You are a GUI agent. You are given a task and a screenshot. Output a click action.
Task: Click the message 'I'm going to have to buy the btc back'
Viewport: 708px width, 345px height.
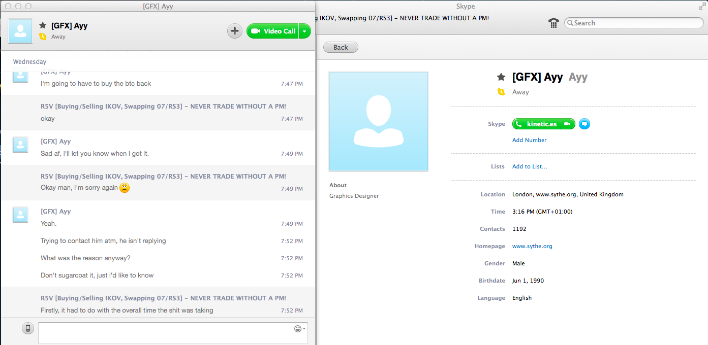[96, 83]
